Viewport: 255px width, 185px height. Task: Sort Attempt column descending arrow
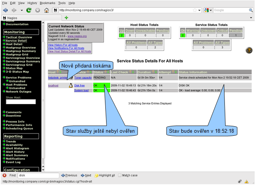click(x=176, y=72)
